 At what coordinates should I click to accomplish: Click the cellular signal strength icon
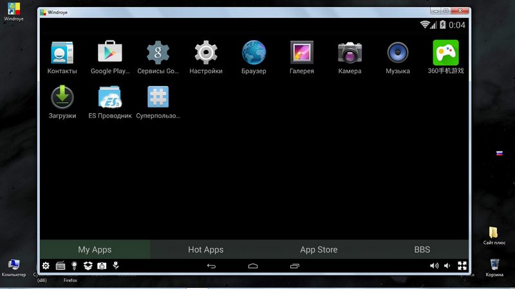[x=434, y=25]
